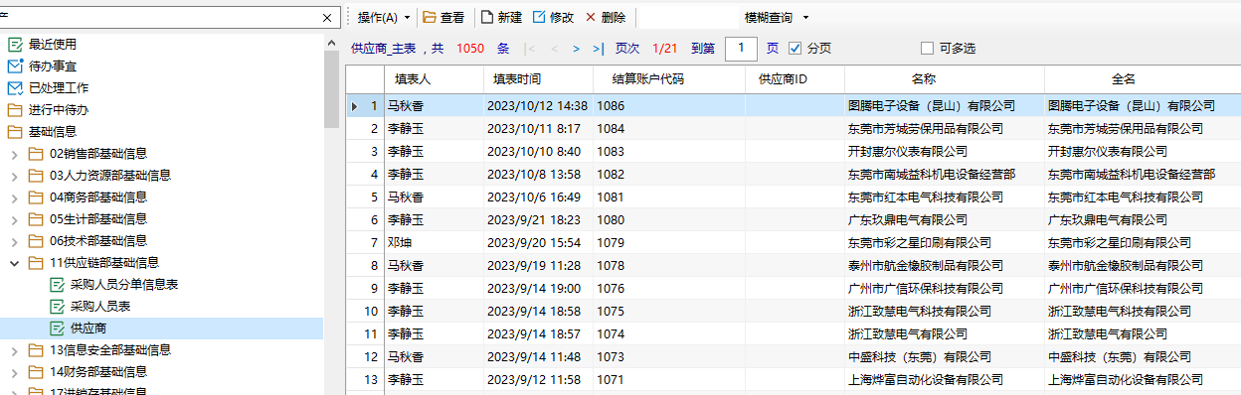Click 开封惠尔仪表有限公司 in 名称 column
This screenshot has width=1241, height=395.
pos(907,151)
